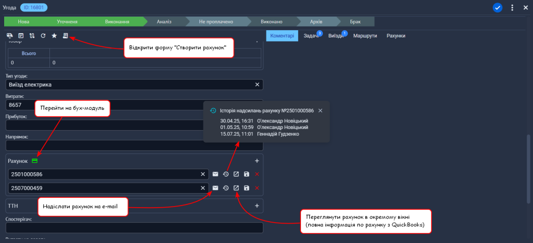The height and width of the screenshot is (243, 533).
Task: Move deal to "Не проплачено" stage
Action: (x=216, y=22)
